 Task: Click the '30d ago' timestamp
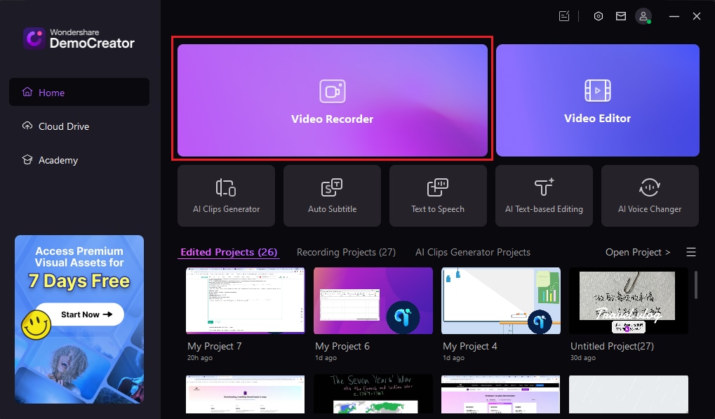point(583,358)
